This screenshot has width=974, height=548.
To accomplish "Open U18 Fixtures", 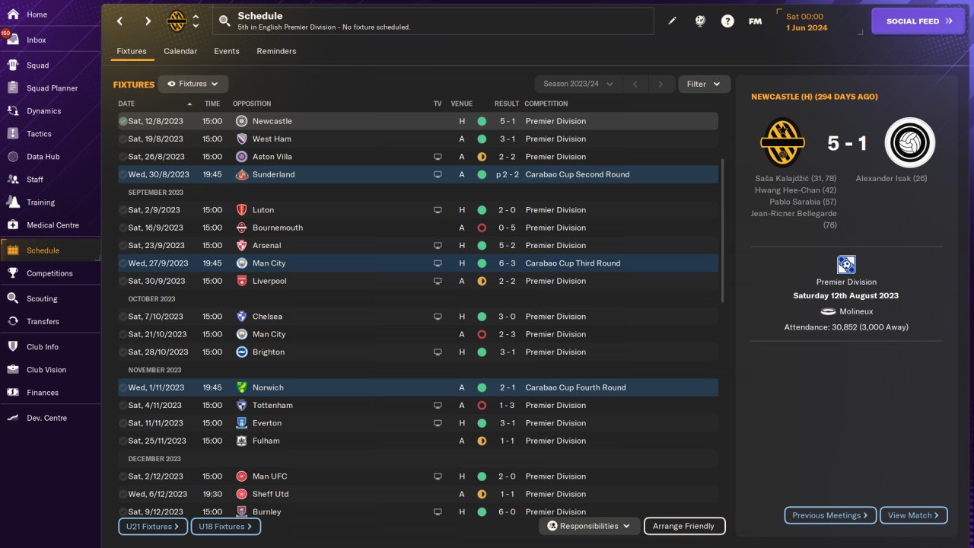I will (226, 526).
